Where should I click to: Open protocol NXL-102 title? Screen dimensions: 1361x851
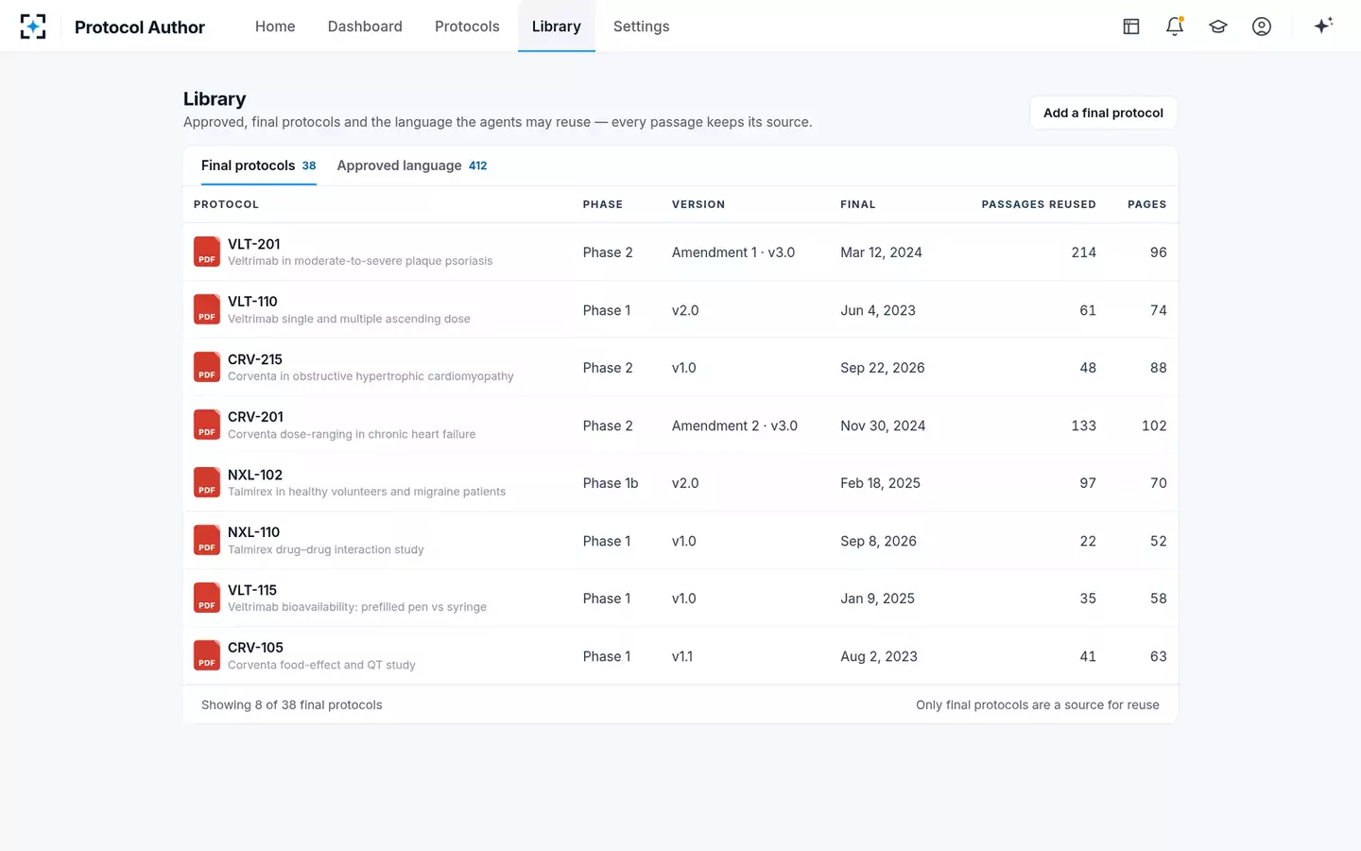pos(255,475)
